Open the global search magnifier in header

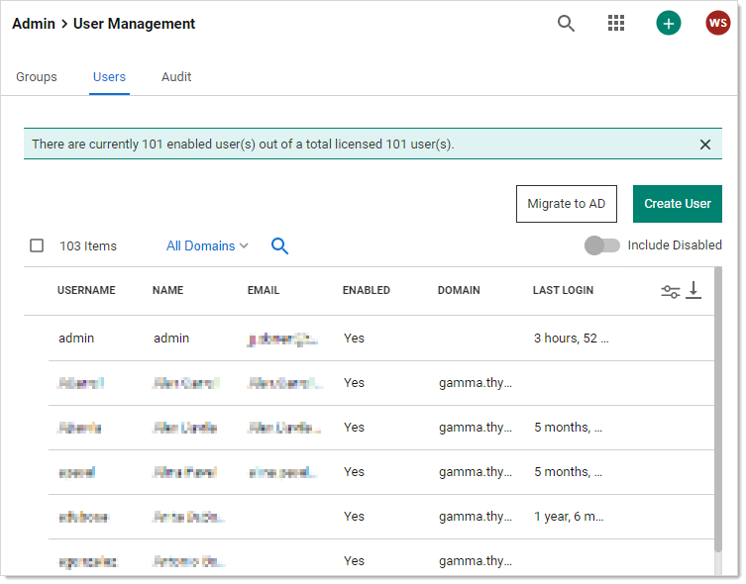point(566,24)
